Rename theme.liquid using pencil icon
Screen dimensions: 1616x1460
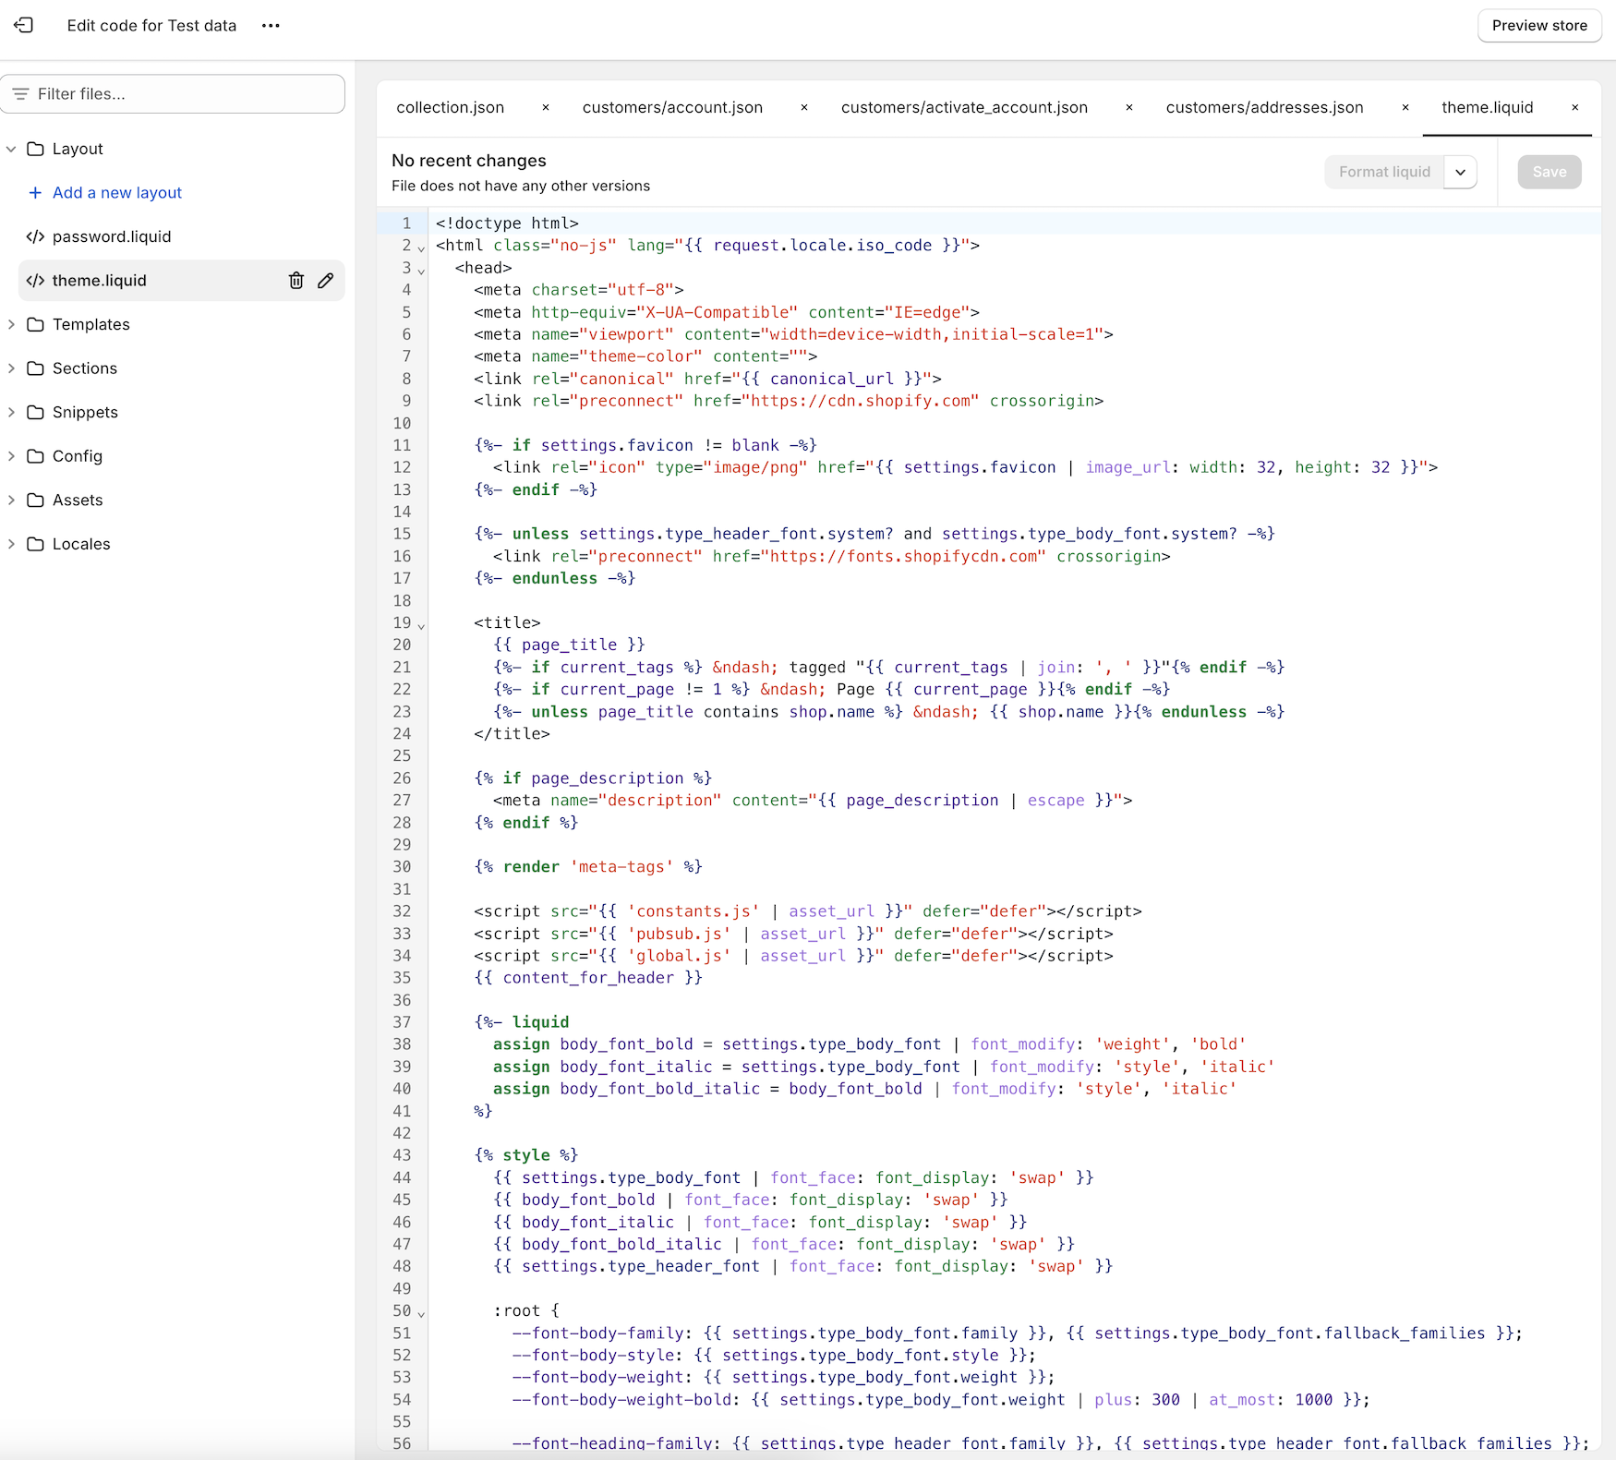326,281
